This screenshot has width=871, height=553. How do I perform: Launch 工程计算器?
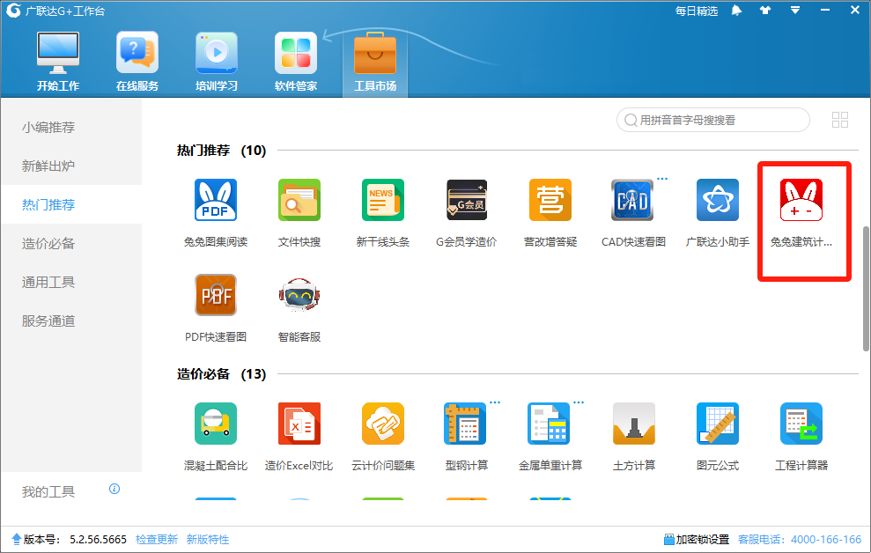[801, 424]
